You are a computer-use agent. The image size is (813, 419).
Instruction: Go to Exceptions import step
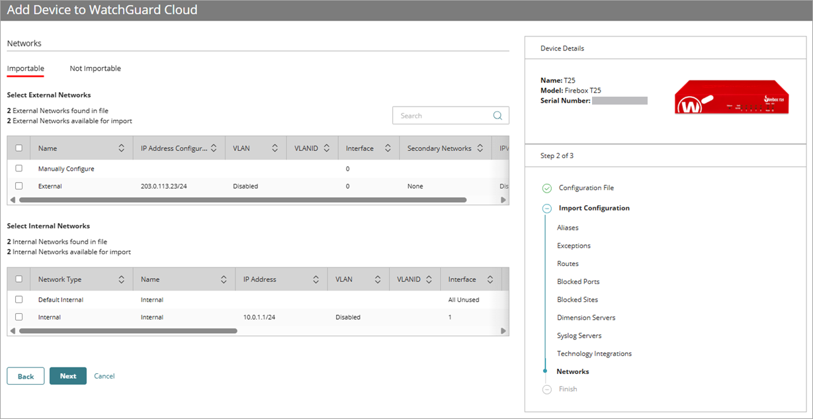pyautogui.click(x=574, y=246)
